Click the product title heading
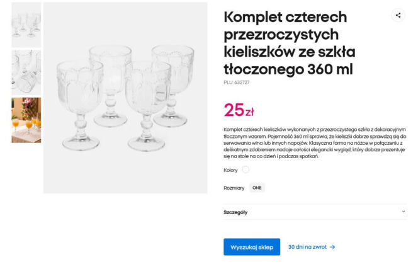This screenshot has height=269, width=418. (290, 43)
